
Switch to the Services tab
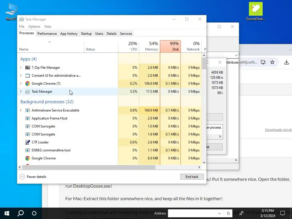126,34
